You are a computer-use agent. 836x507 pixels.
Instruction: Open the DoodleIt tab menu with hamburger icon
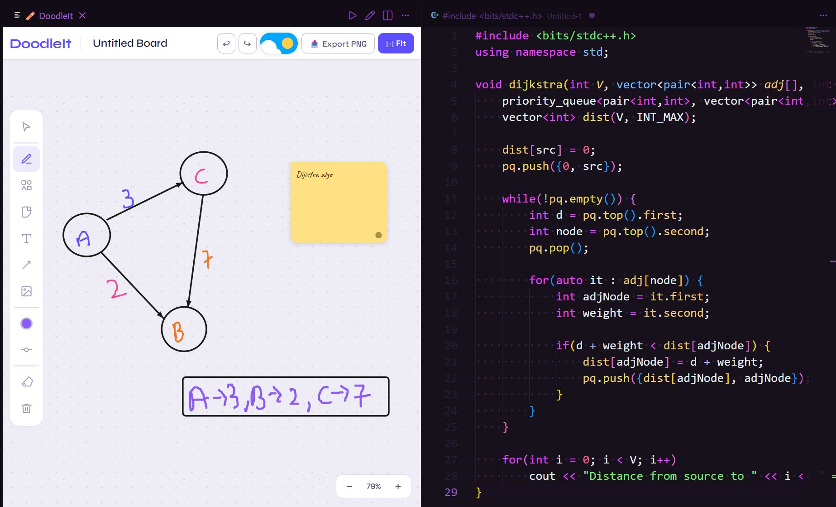17,15
